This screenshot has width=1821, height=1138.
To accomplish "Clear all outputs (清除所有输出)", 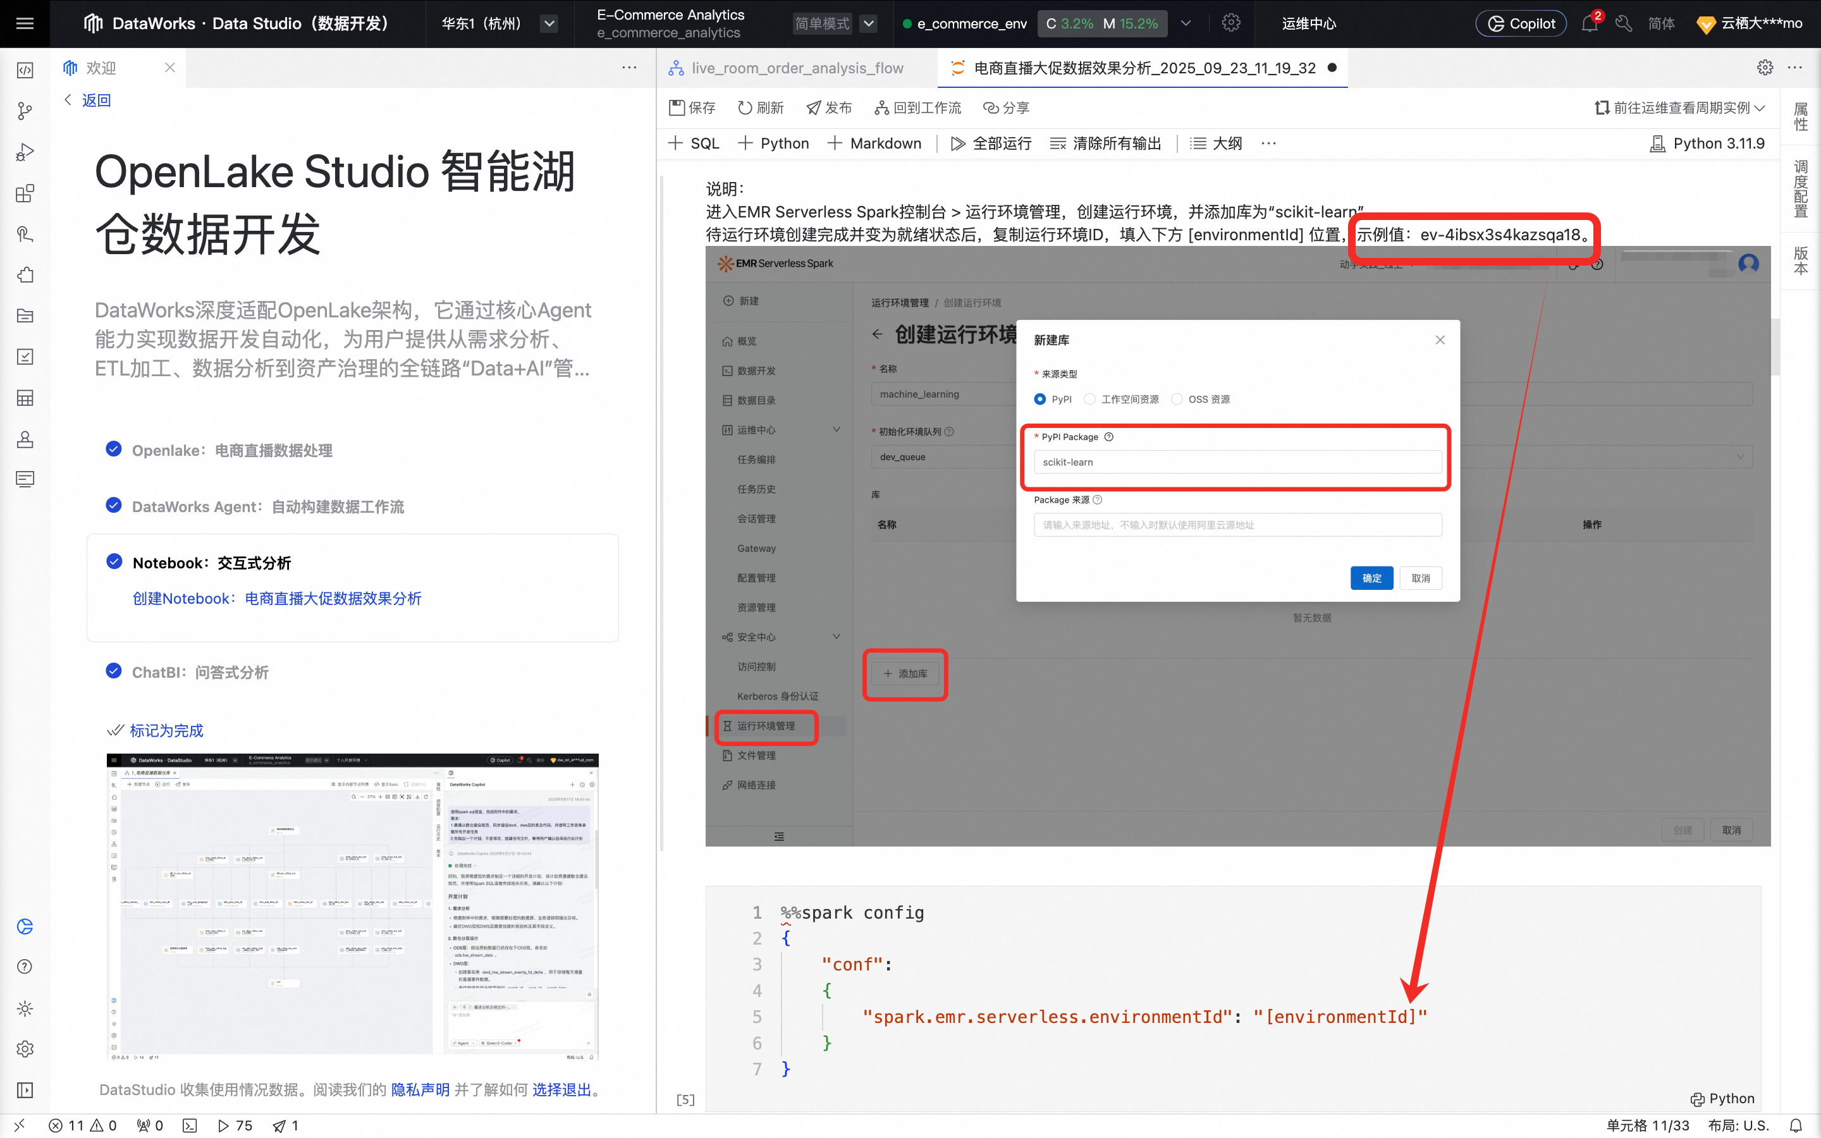I will (x=1105, y=143).
